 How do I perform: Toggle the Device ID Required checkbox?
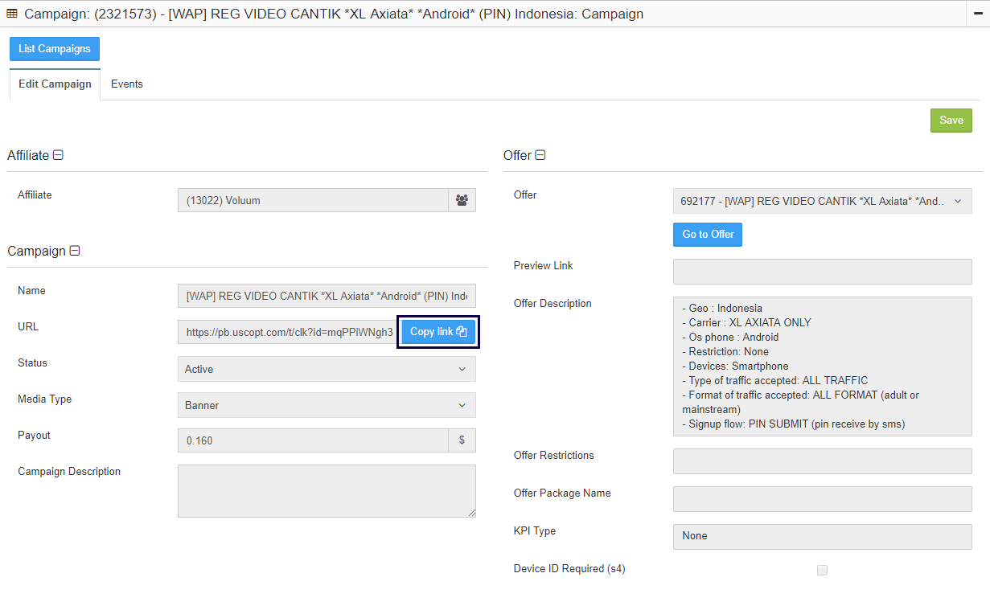(822, 570)
